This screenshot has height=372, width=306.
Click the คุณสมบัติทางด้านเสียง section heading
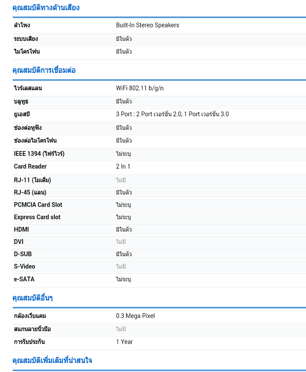(46, 8)
